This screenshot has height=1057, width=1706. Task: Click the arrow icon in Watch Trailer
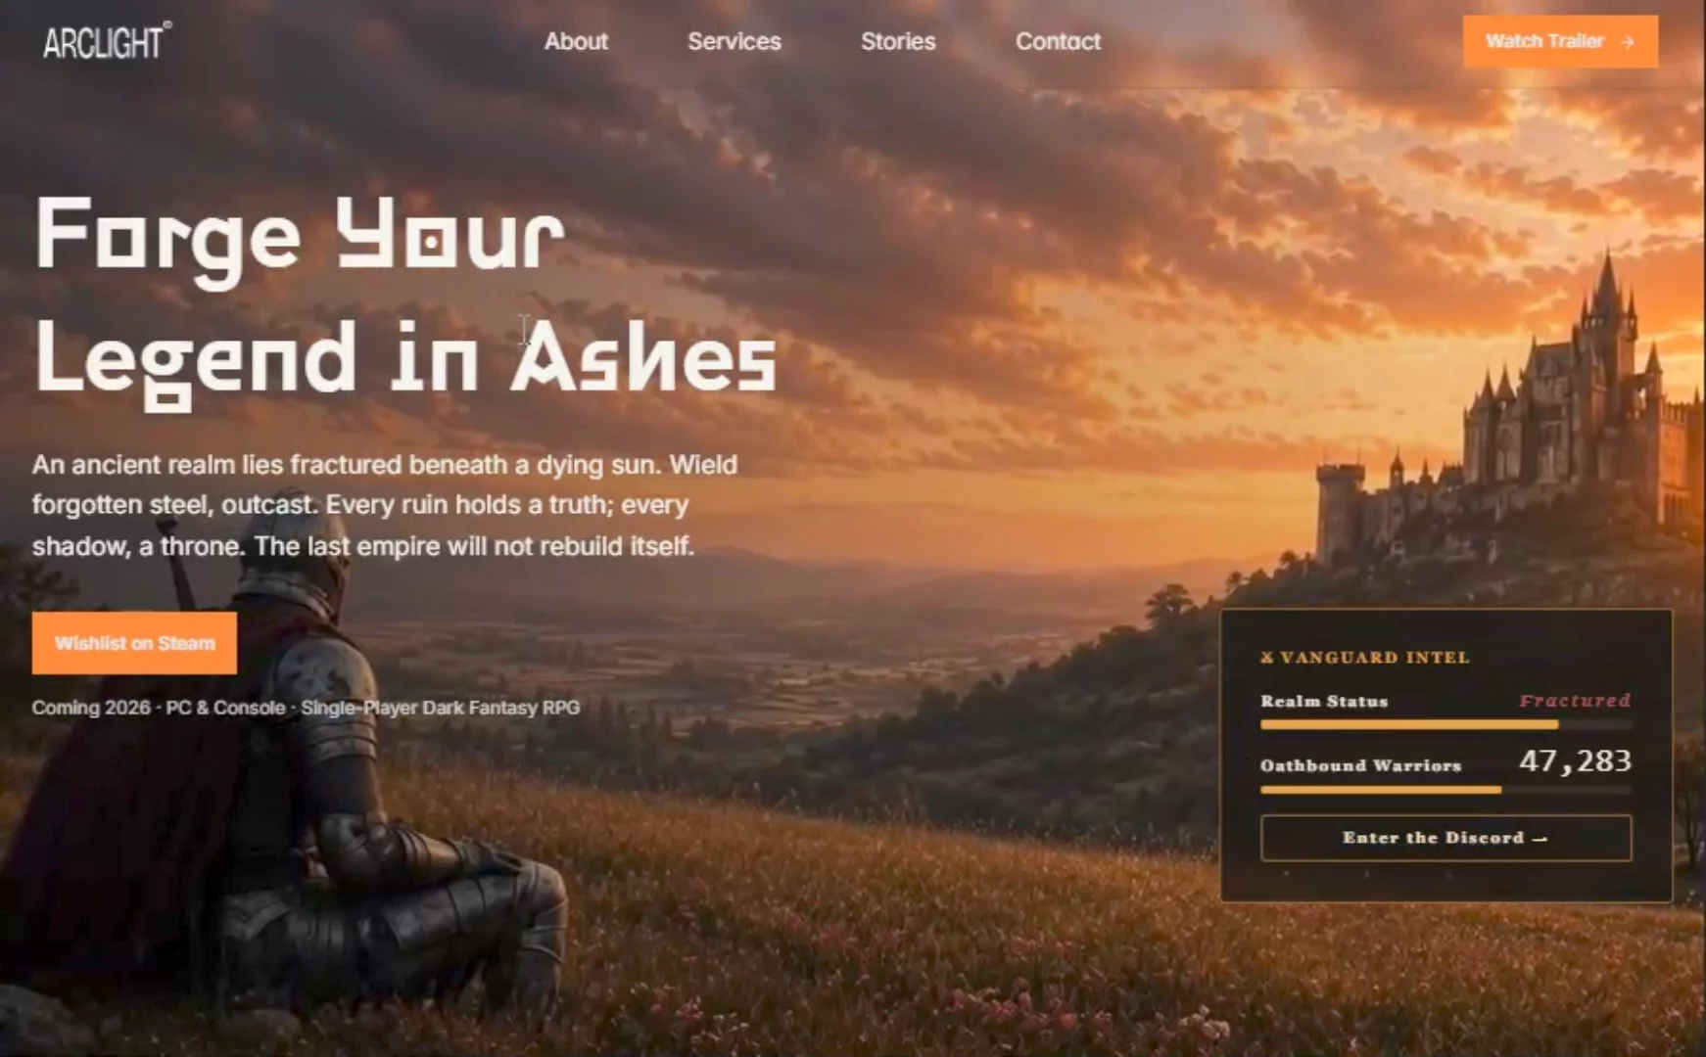(1628, 42)
